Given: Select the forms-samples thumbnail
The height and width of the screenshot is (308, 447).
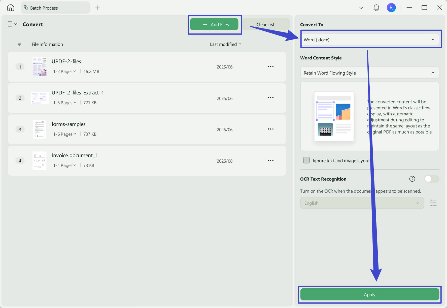Looking at the screenshot, I should click(40, 129).
